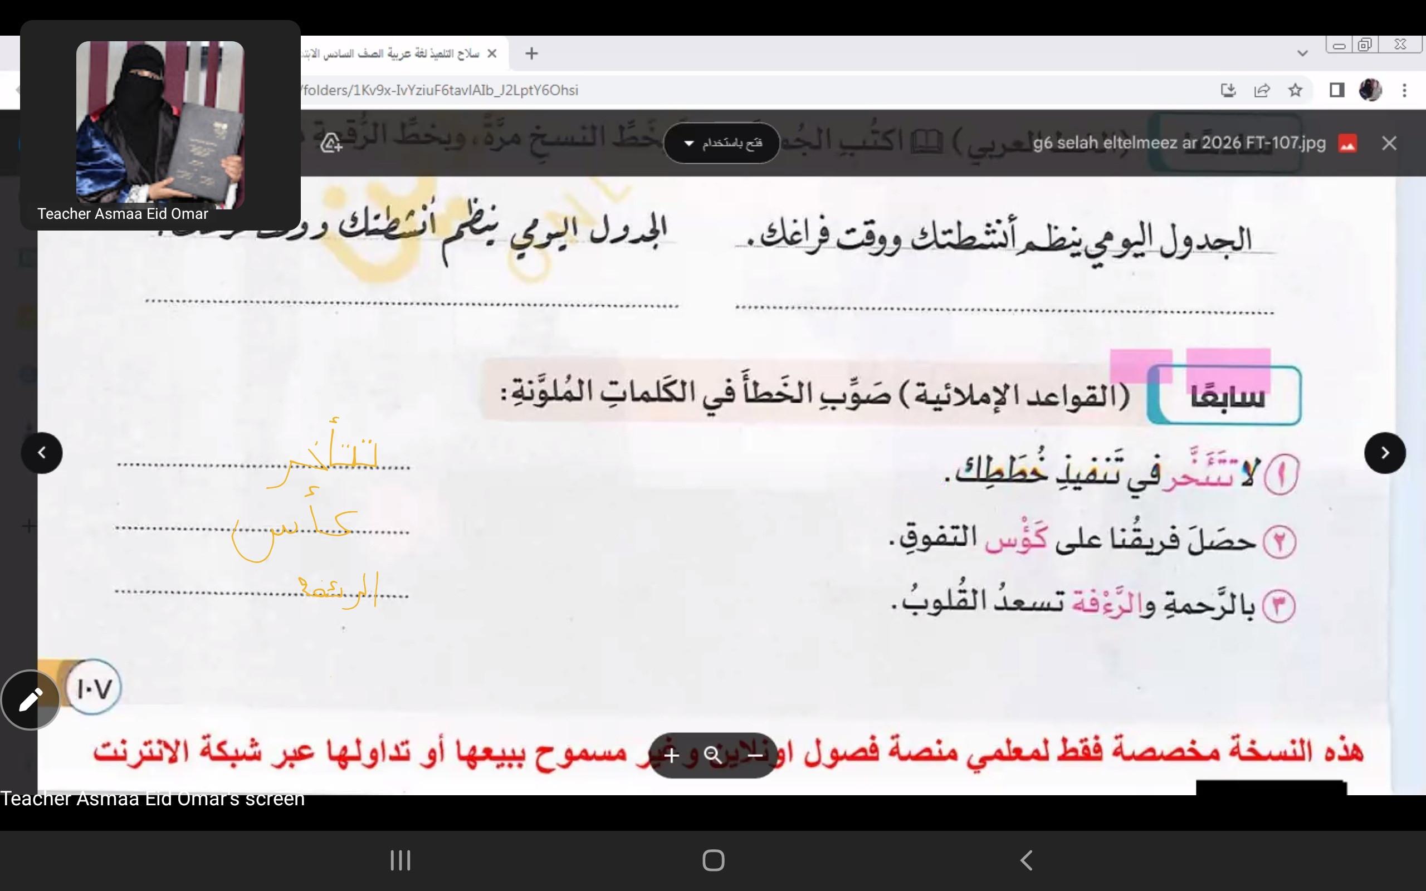Share this page from the address bar
This screenshot has height=891, width=1426.
(1262, 90)
